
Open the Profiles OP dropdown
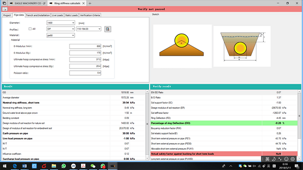(x=61, y=29)
